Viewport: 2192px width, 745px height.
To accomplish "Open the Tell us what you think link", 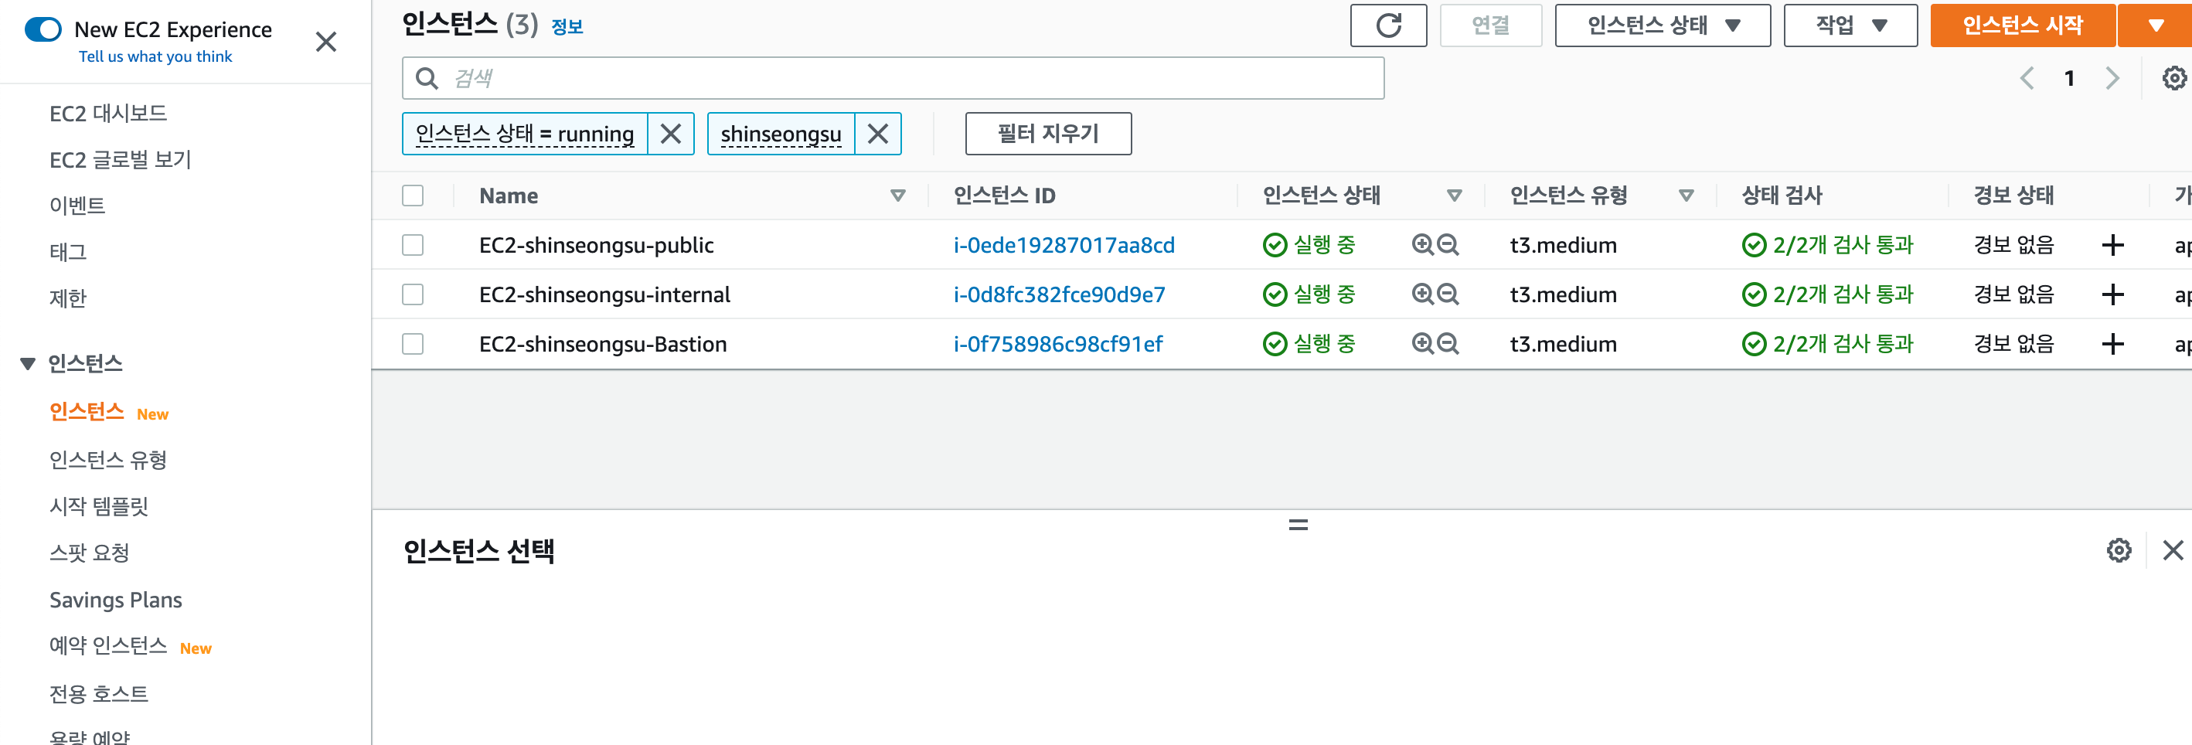I will (155, 56).
